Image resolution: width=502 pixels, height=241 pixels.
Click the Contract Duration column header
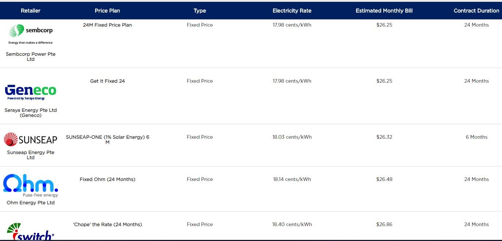click(476, 11)
